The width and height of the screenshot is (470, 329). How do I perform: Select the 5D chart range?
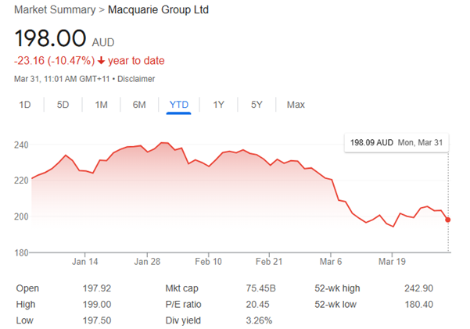pyautogui.click(x=63, y=105)
